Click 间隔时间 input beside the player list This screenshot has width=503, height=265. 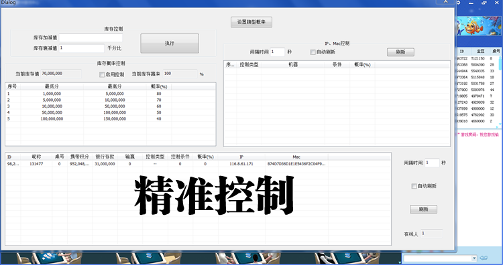[x=432, y=163]
